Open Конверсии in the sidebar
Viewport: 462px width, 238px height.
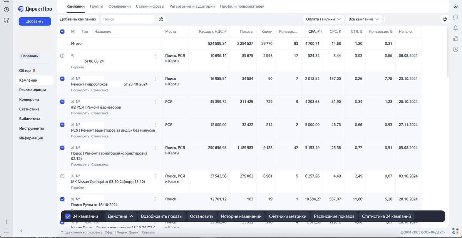click(x=29, y=99)
